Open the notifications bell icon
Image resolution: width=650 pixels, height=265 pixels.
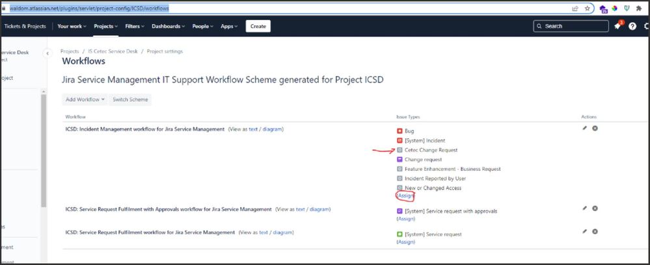pyautogui.click(x=617, y=26)
